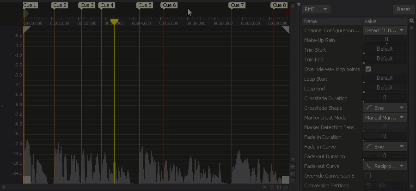Viewport: 416px width, 191px height.
Task: Click the Value column header
Action: coord(385,21)
